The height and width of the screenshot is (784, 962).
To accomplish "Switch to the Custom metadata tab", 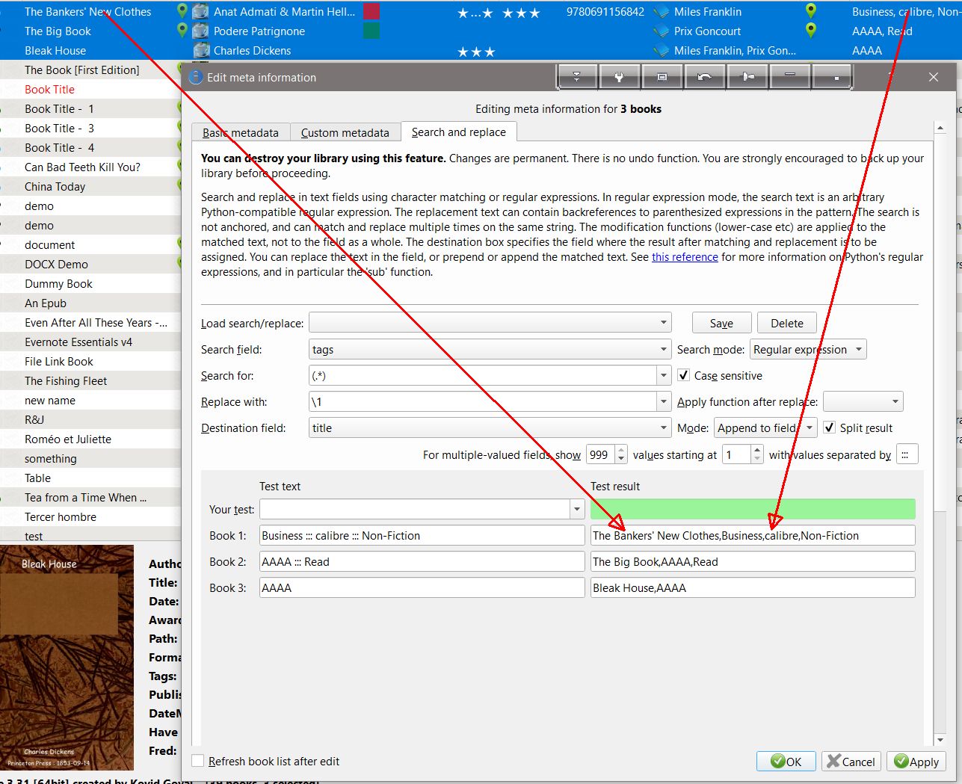I will point(345,132).
